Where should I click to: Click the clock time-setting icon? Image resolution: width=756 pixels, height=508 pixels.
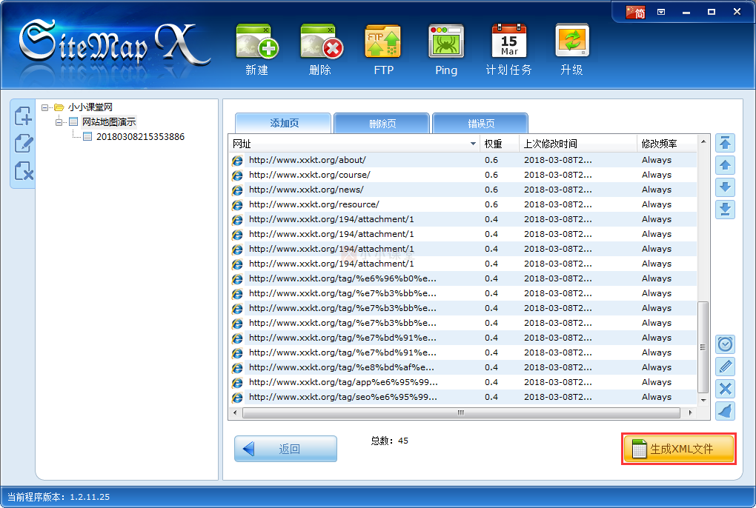click(x=725, y=344)
